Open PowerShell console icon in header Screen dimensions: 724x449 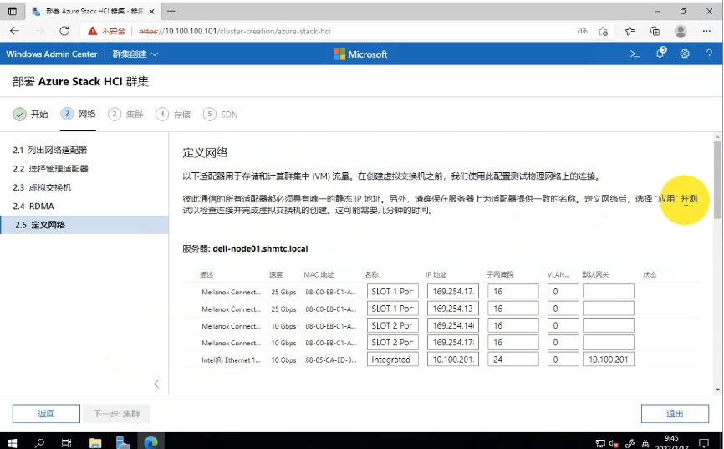(635, 54)
